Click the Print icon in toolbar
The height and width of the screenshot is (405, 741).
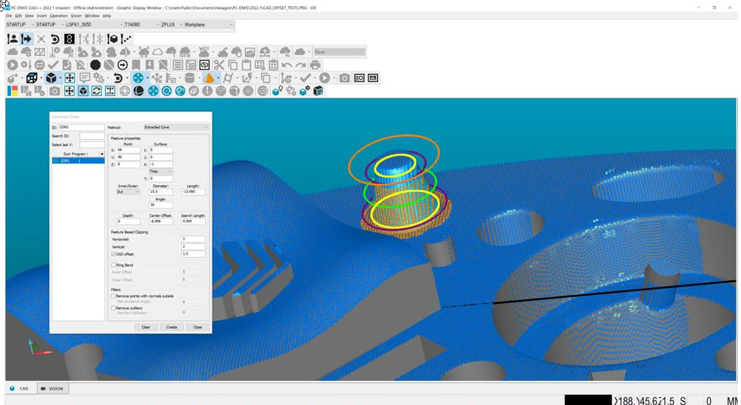315,65
